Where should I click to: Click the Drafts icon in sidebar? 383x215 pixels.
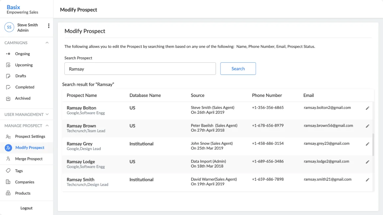tap(8, 76)
